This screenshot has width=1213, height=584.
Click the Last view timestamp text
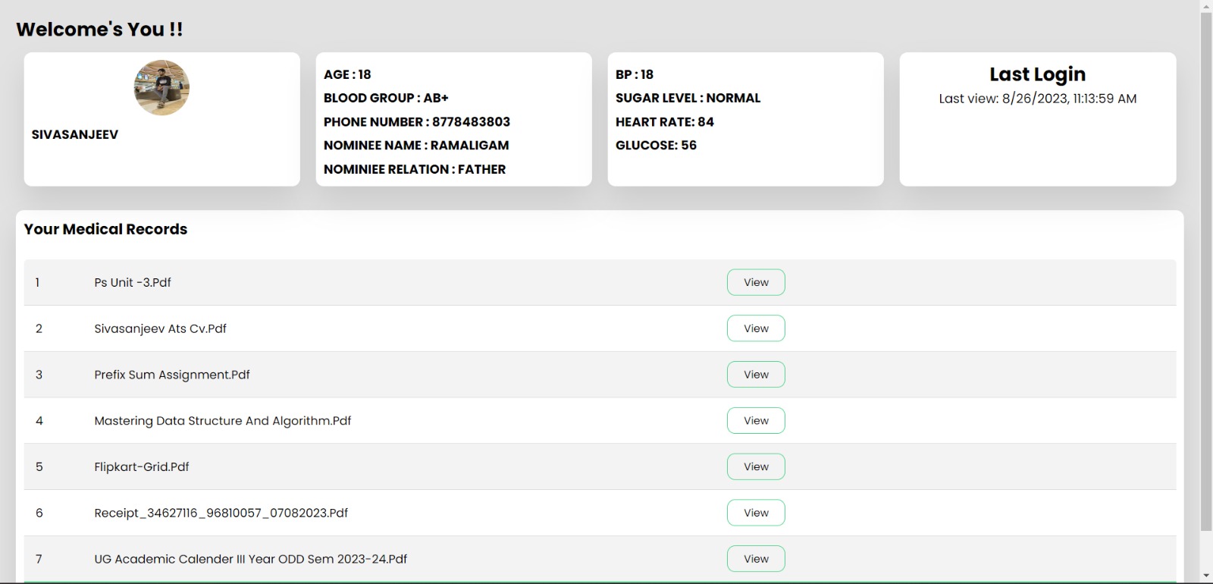point(1037,99)
